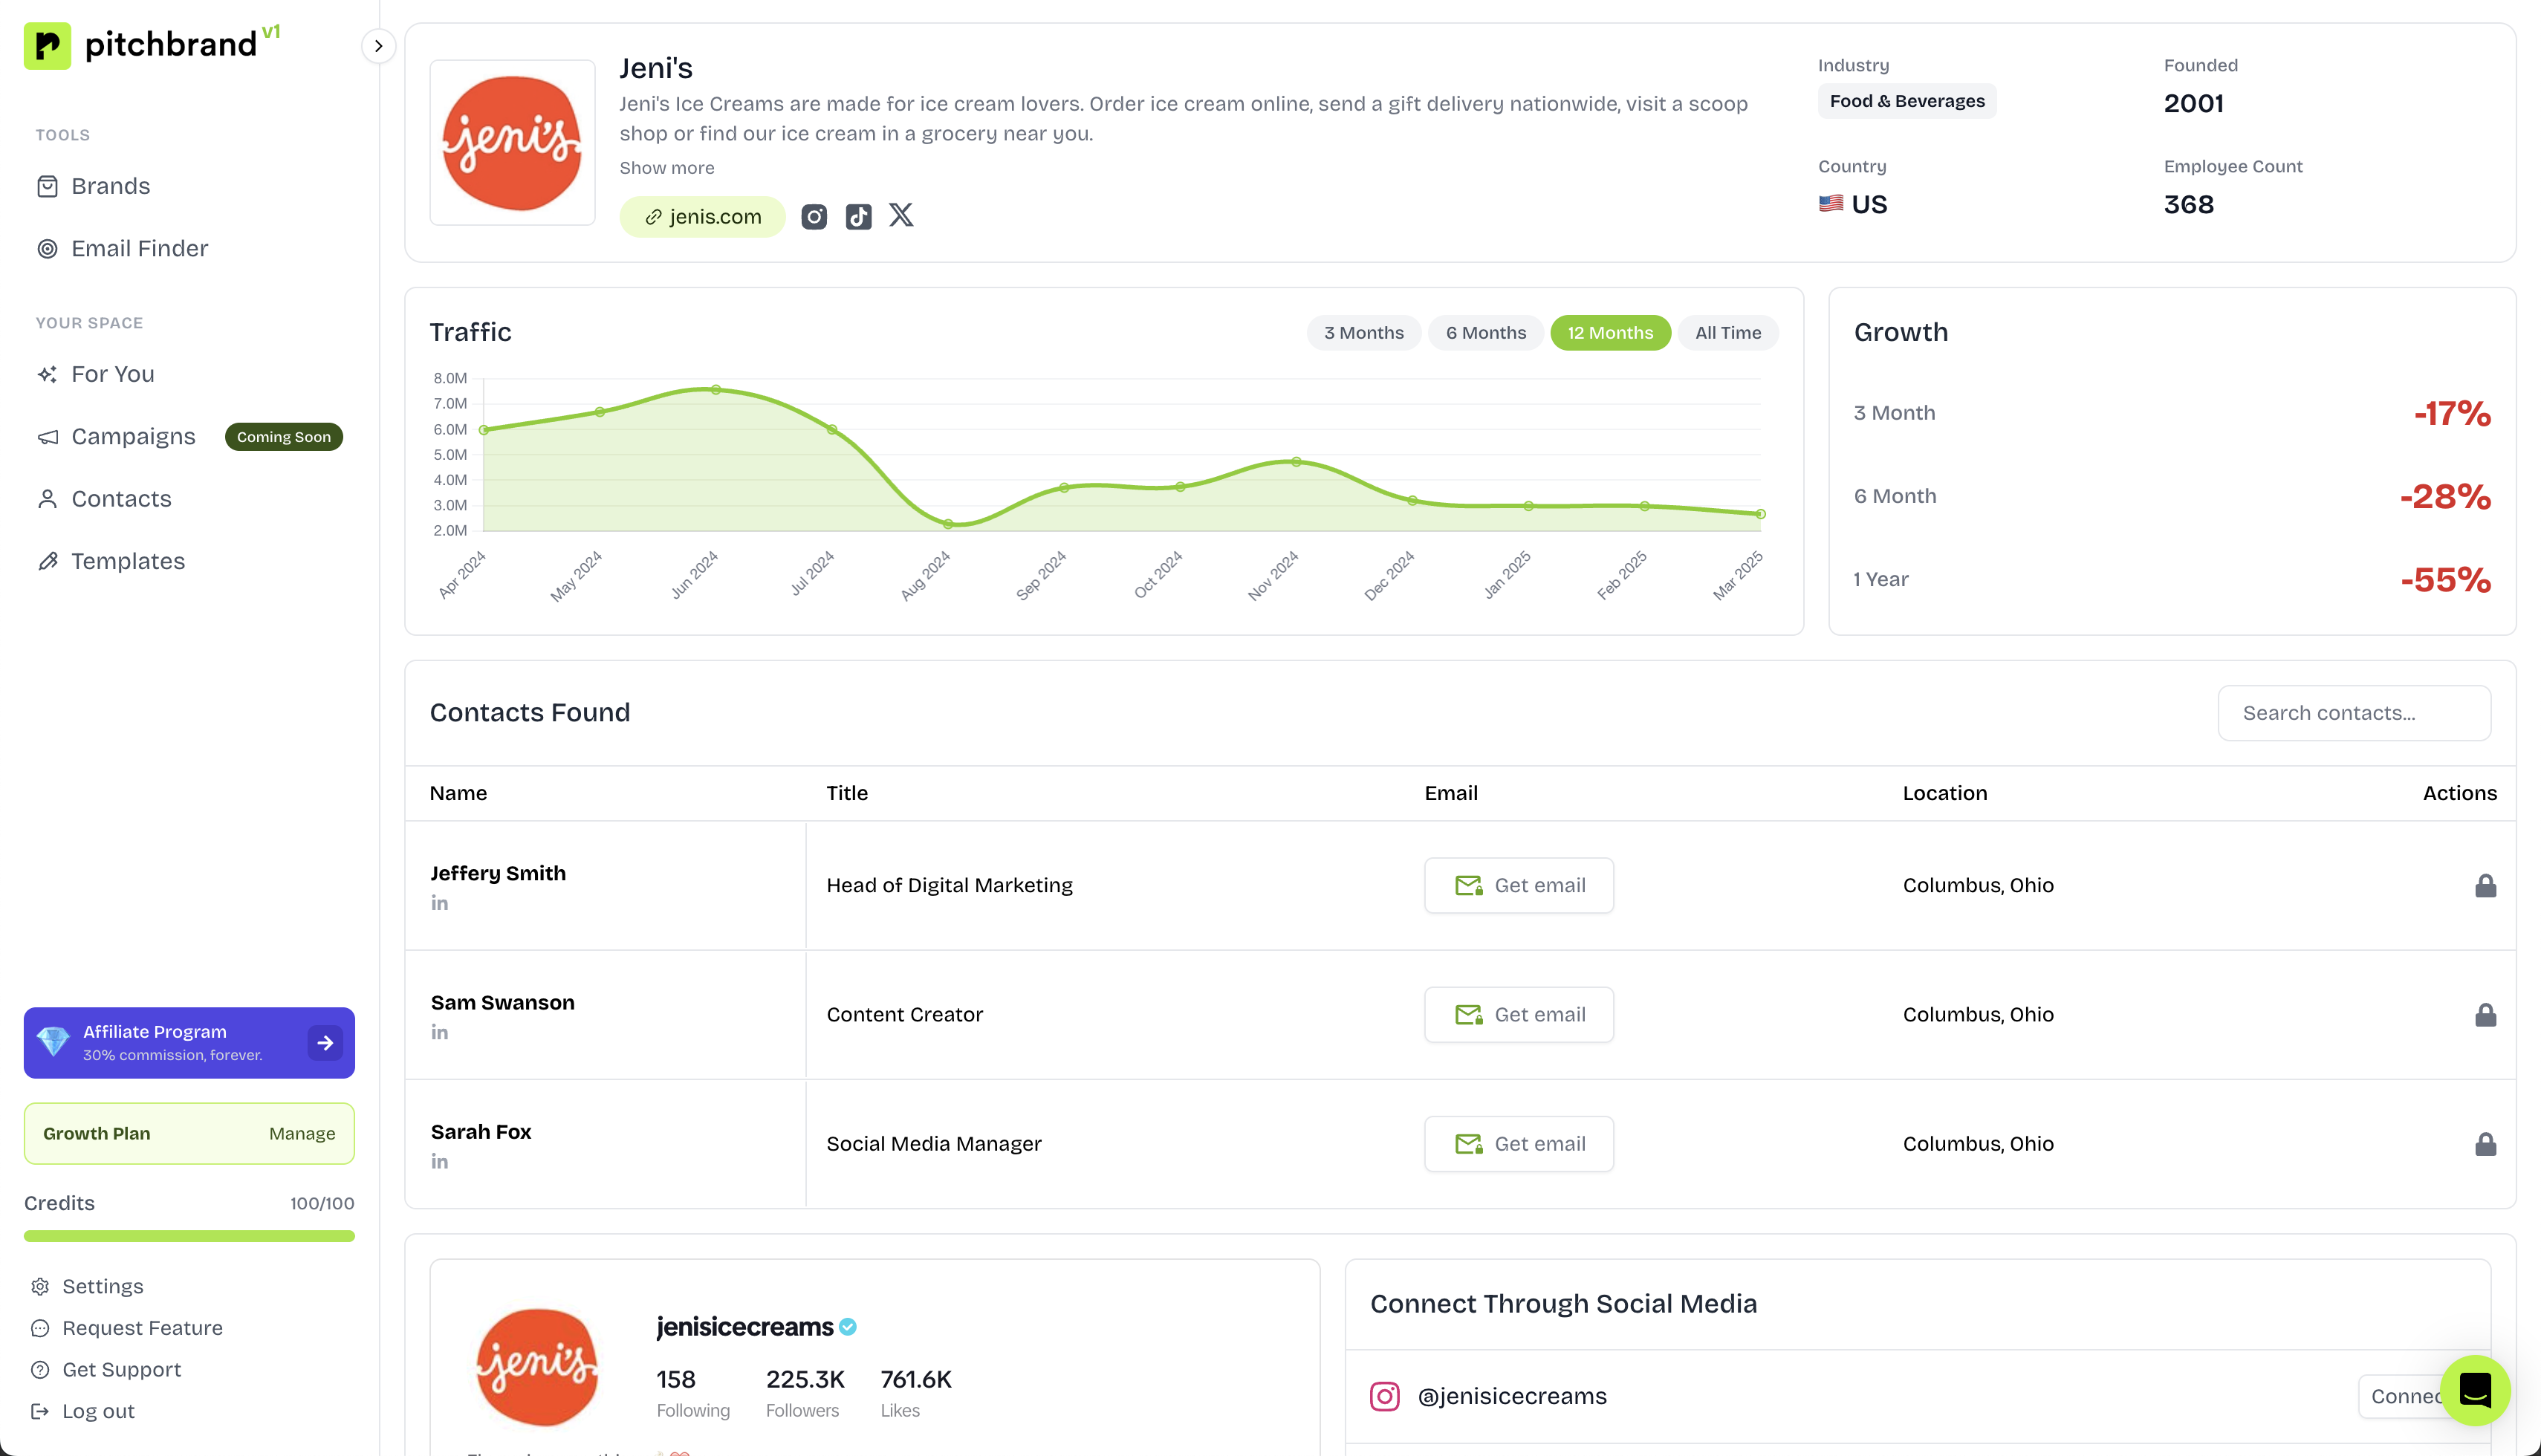Viewport: 2541px width, 1456px height.
Task: Click the jenisicecreams profile name
Action: [x=745, y=1327]
